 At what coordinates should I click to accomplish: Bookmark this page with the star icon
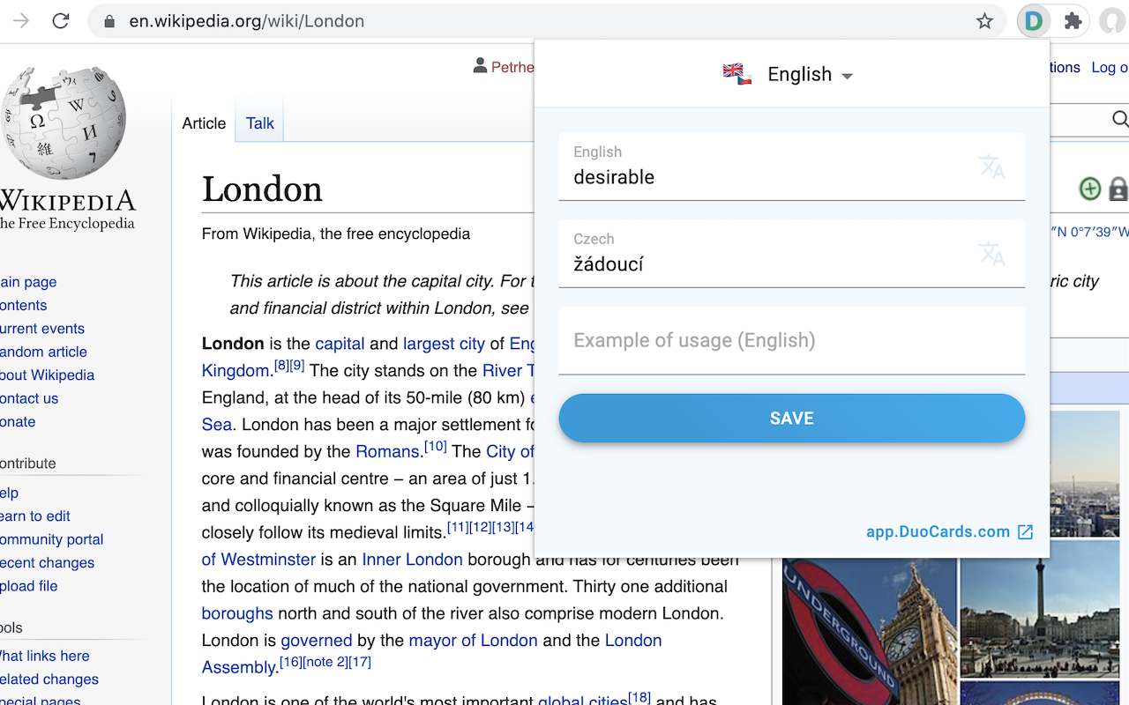(x=984, y=21)
